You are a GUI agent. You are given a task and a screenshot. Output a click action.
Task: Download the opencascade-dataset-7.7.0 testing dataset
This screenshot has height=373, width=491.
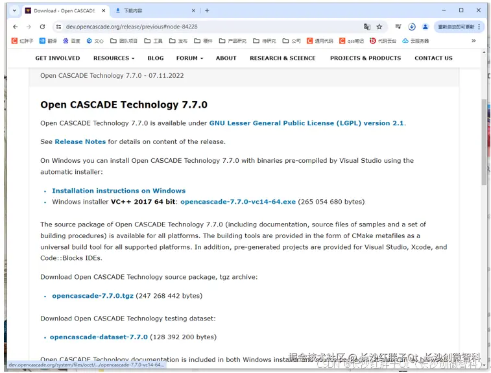point(99,337)
